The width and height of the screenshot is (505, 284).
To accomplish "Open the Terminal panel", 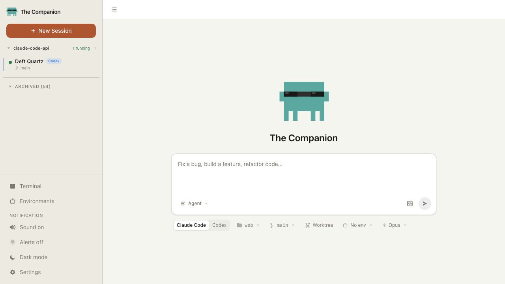I will tap(30, 186).
